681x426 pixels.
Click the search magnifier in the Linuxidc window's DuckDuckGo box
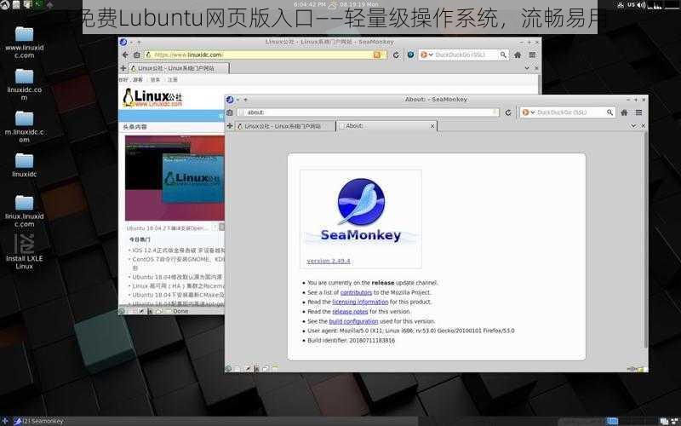tap(503, 55)
